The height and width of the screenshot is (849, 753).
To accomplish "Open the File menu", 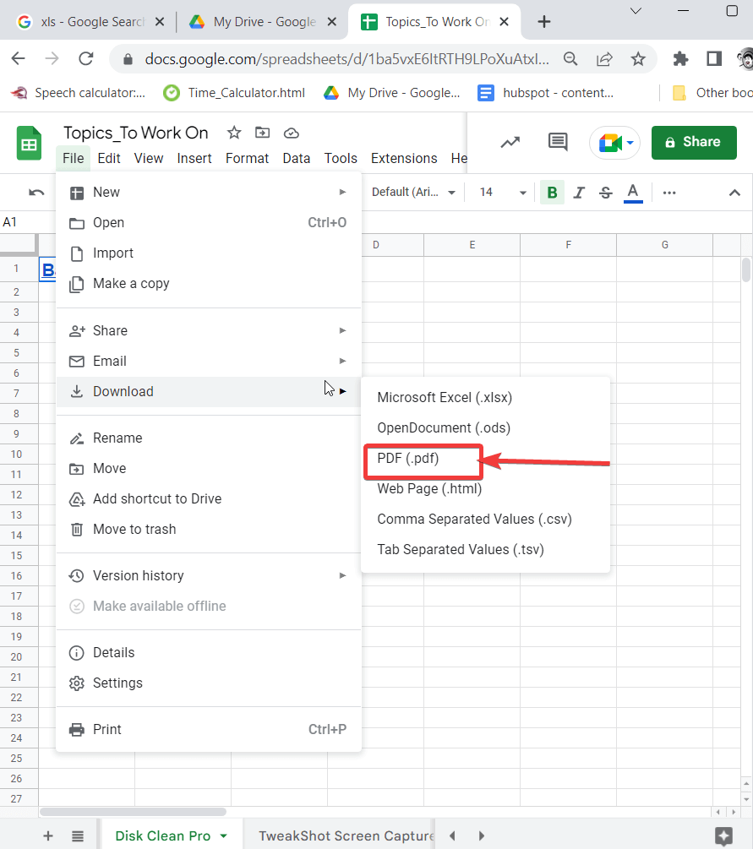I will tap(74, 158).
